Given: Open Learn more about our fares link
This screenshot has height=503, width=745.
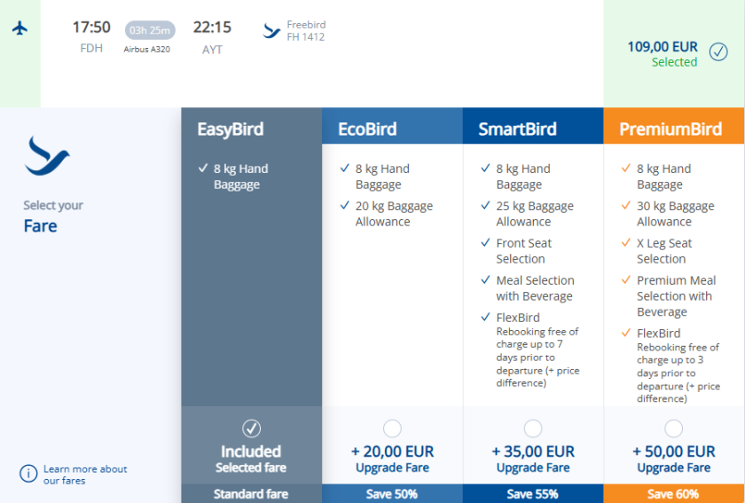Looking at the screenshot, I should (x=85, y=475).
